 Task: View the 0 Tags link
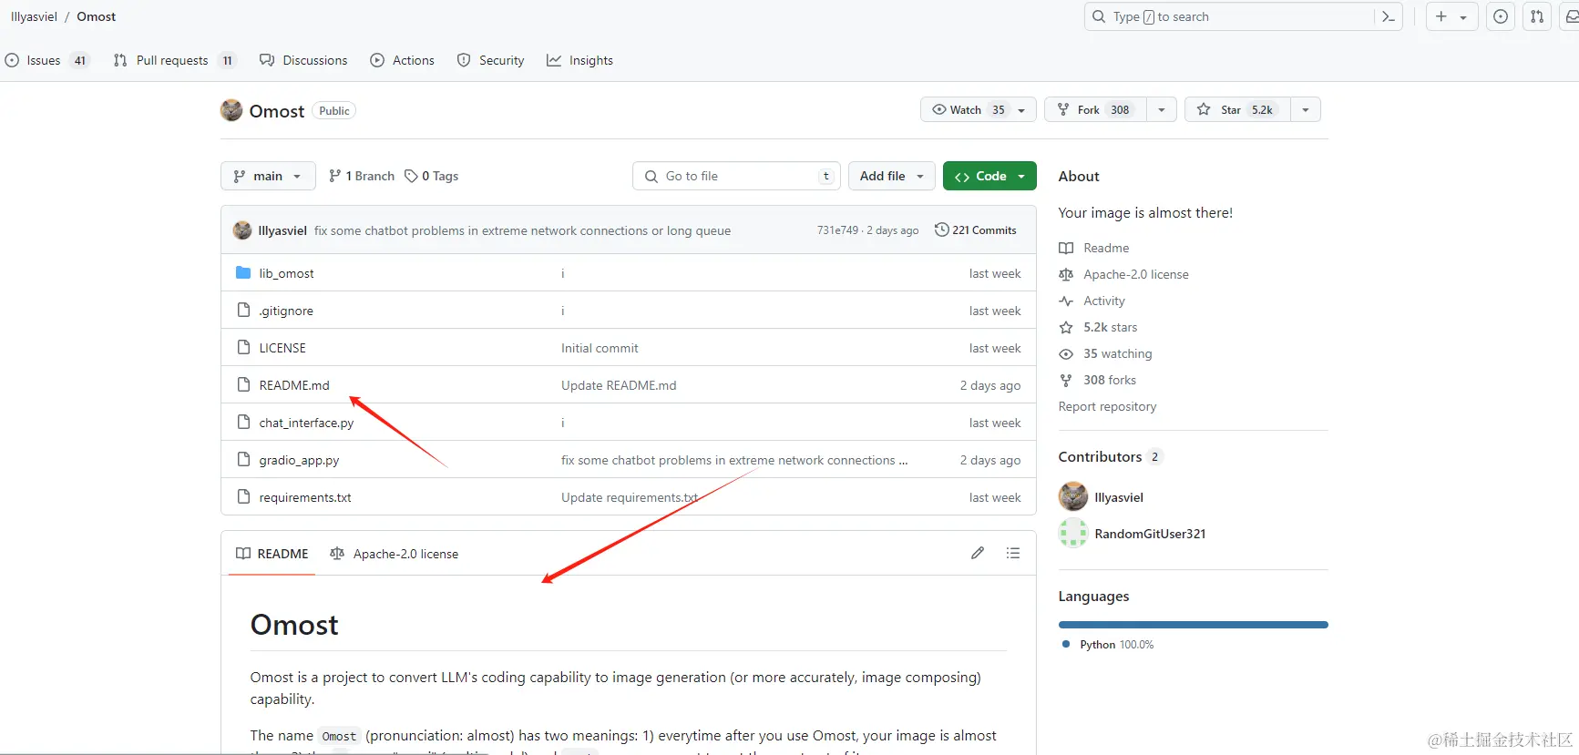coord(432,176)
